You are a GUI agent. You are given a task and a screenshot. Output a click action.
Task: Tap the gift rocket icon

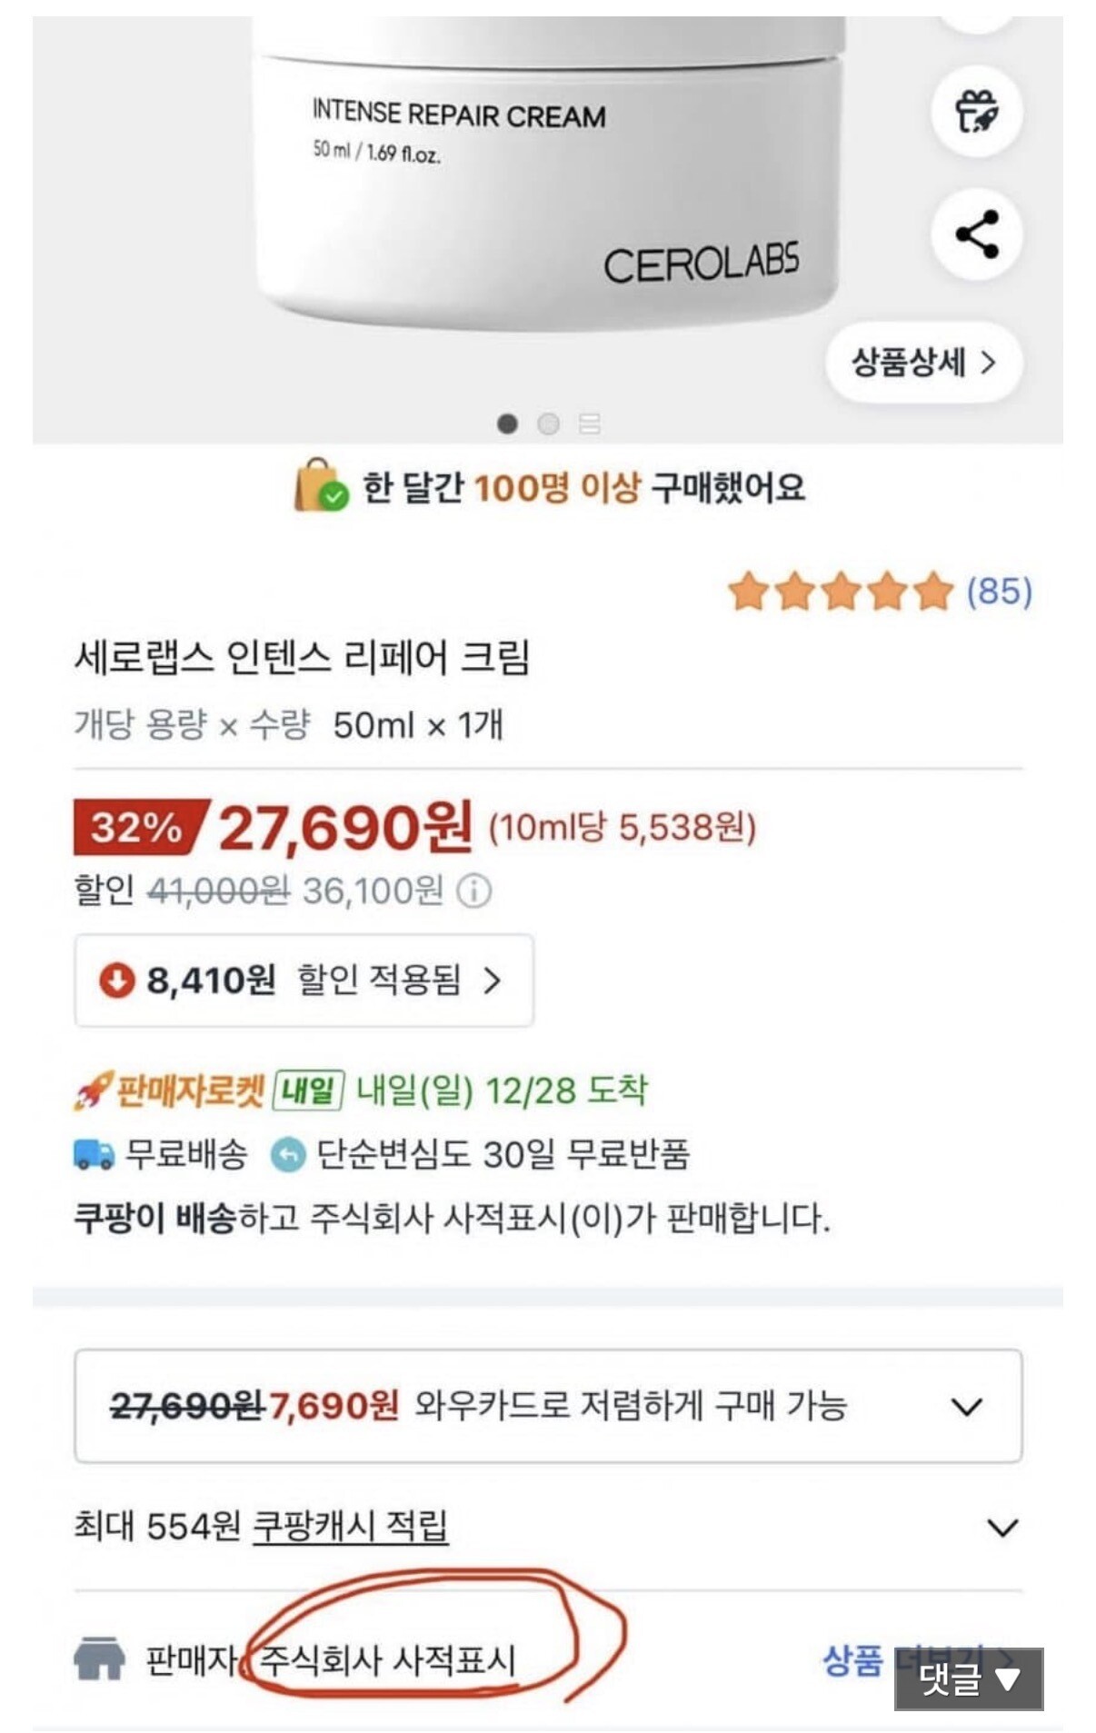click(977, 111)
